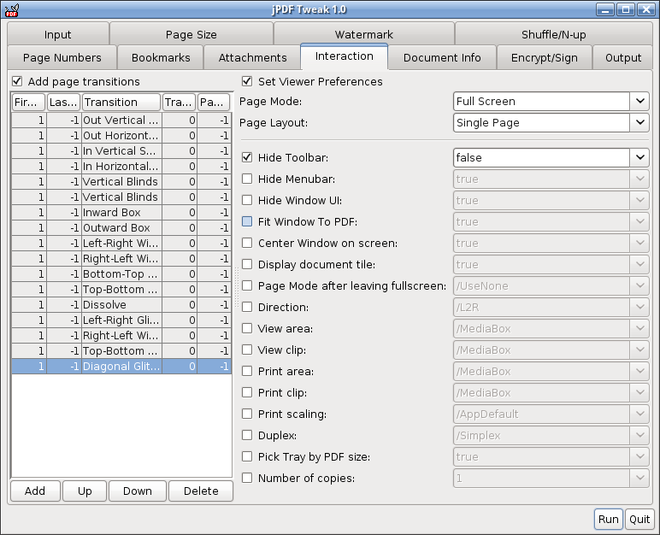Select the In Vertical S... transition row
Viewport: 660px width, 535px height.
121,151
